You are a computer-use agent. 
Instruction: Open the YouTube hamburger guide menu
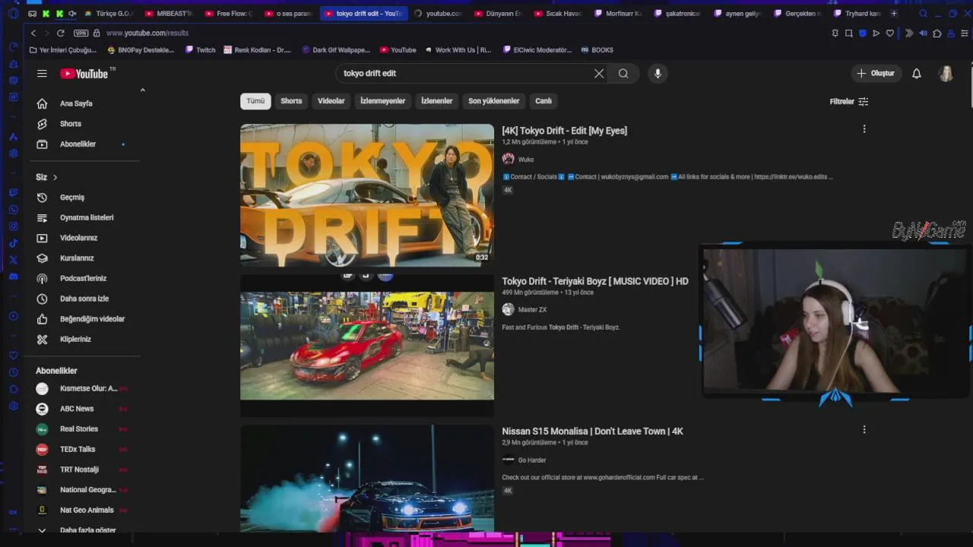point(42,74)
